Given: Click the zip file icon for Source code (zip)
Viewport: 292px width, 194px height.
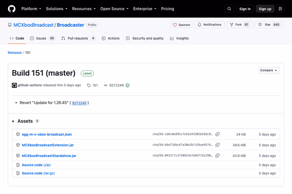Looking at the screenshot, I should pyautogui.click(x=18, y=165).
